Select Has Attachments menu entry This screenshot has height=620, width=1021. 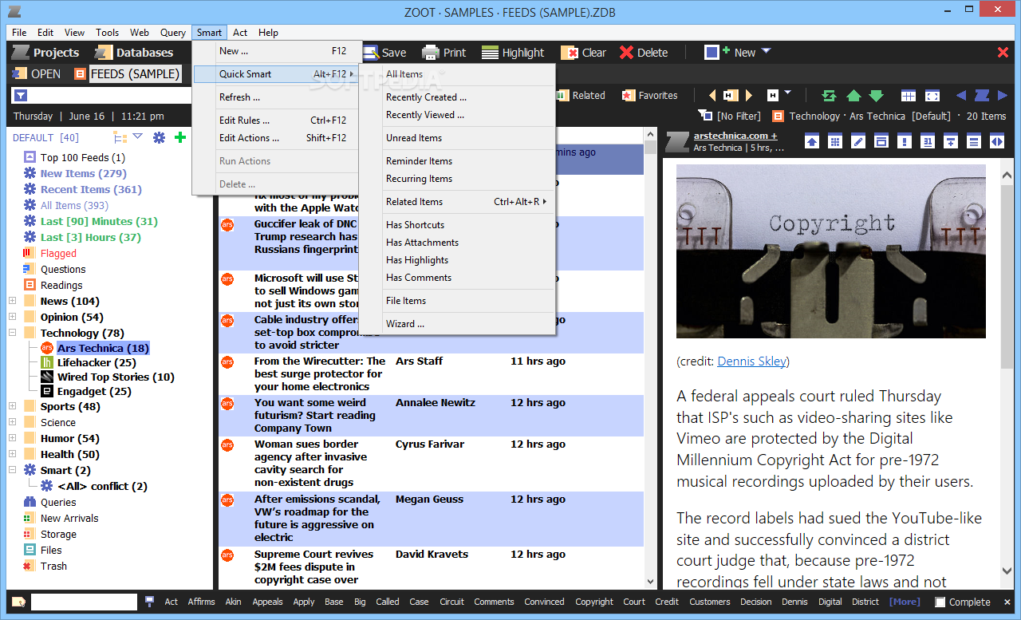457,243
